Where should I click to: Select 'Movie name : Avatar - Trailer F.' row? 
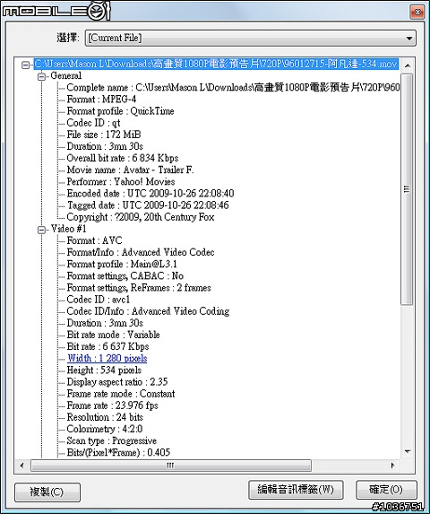(x=130, y=170)
